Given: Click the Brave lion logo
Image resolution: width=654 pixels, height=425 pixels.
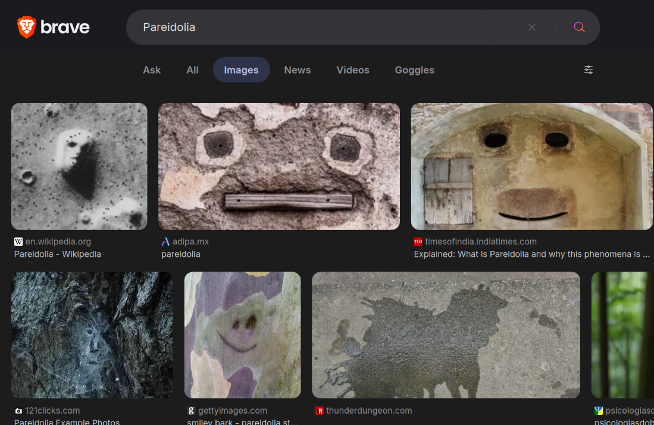Looking at the screenshot, I should pyautogui.click(x=27, y=27).
